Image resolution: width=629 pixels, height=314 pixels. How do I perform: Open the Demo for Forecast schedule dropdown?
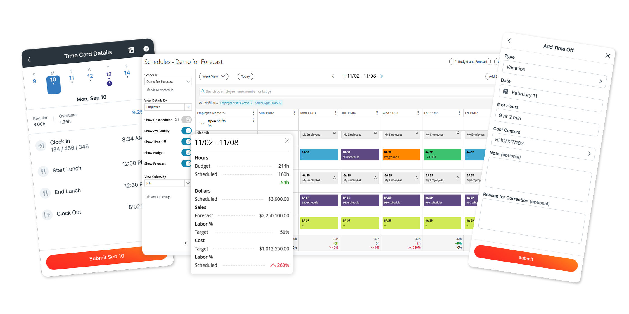pyautogui.click(x=168, y=82)
